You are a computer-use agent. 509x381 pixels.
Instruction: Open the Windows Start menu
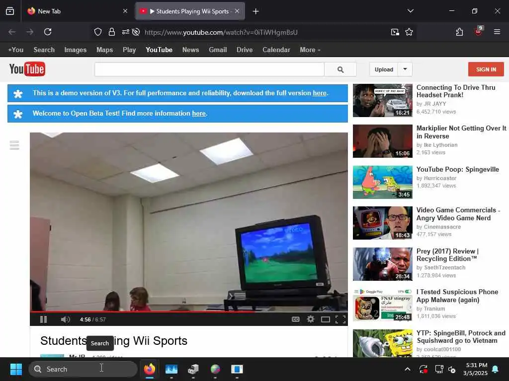coord(16,369)
